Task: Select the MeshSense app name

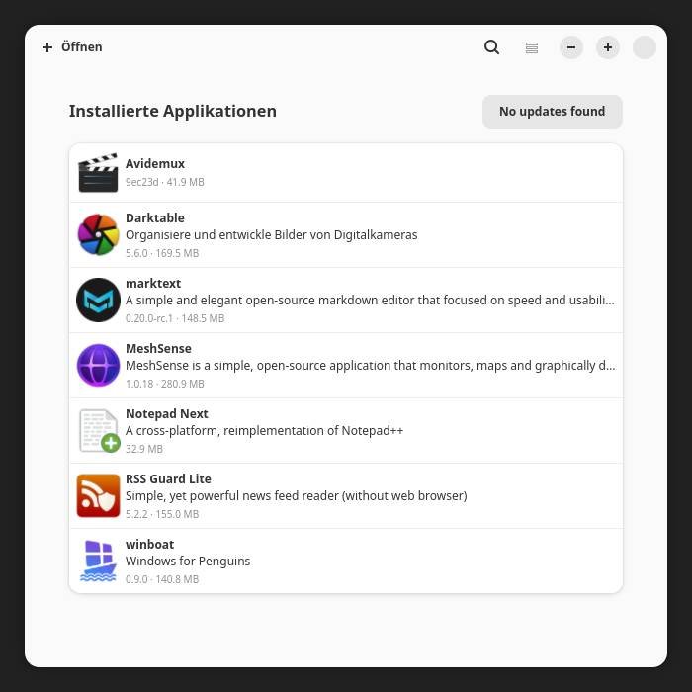Action: pos(158,349)
